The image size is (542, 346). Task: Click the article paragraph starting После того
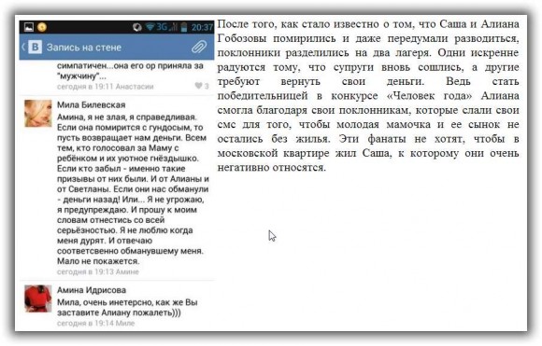[x=368, y=96]
